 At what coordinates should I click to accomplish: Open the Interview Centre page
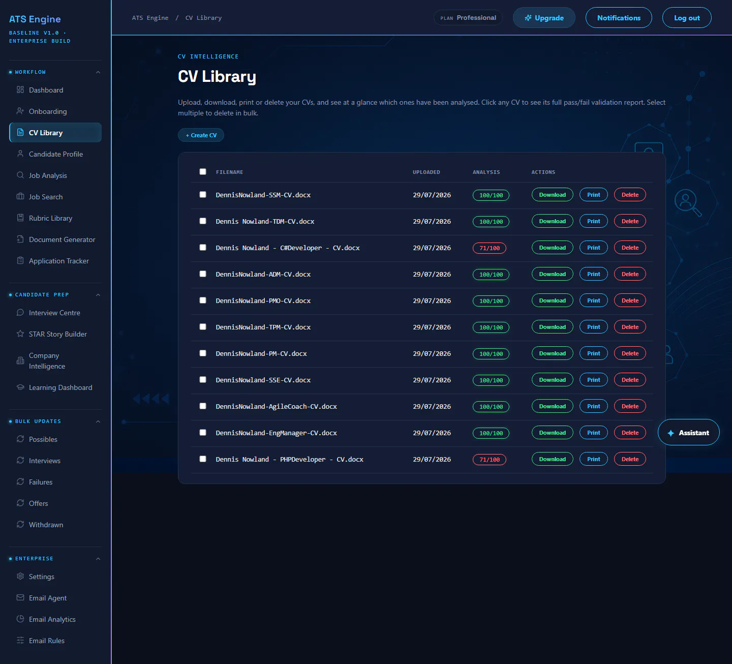(x=55, y=313)
